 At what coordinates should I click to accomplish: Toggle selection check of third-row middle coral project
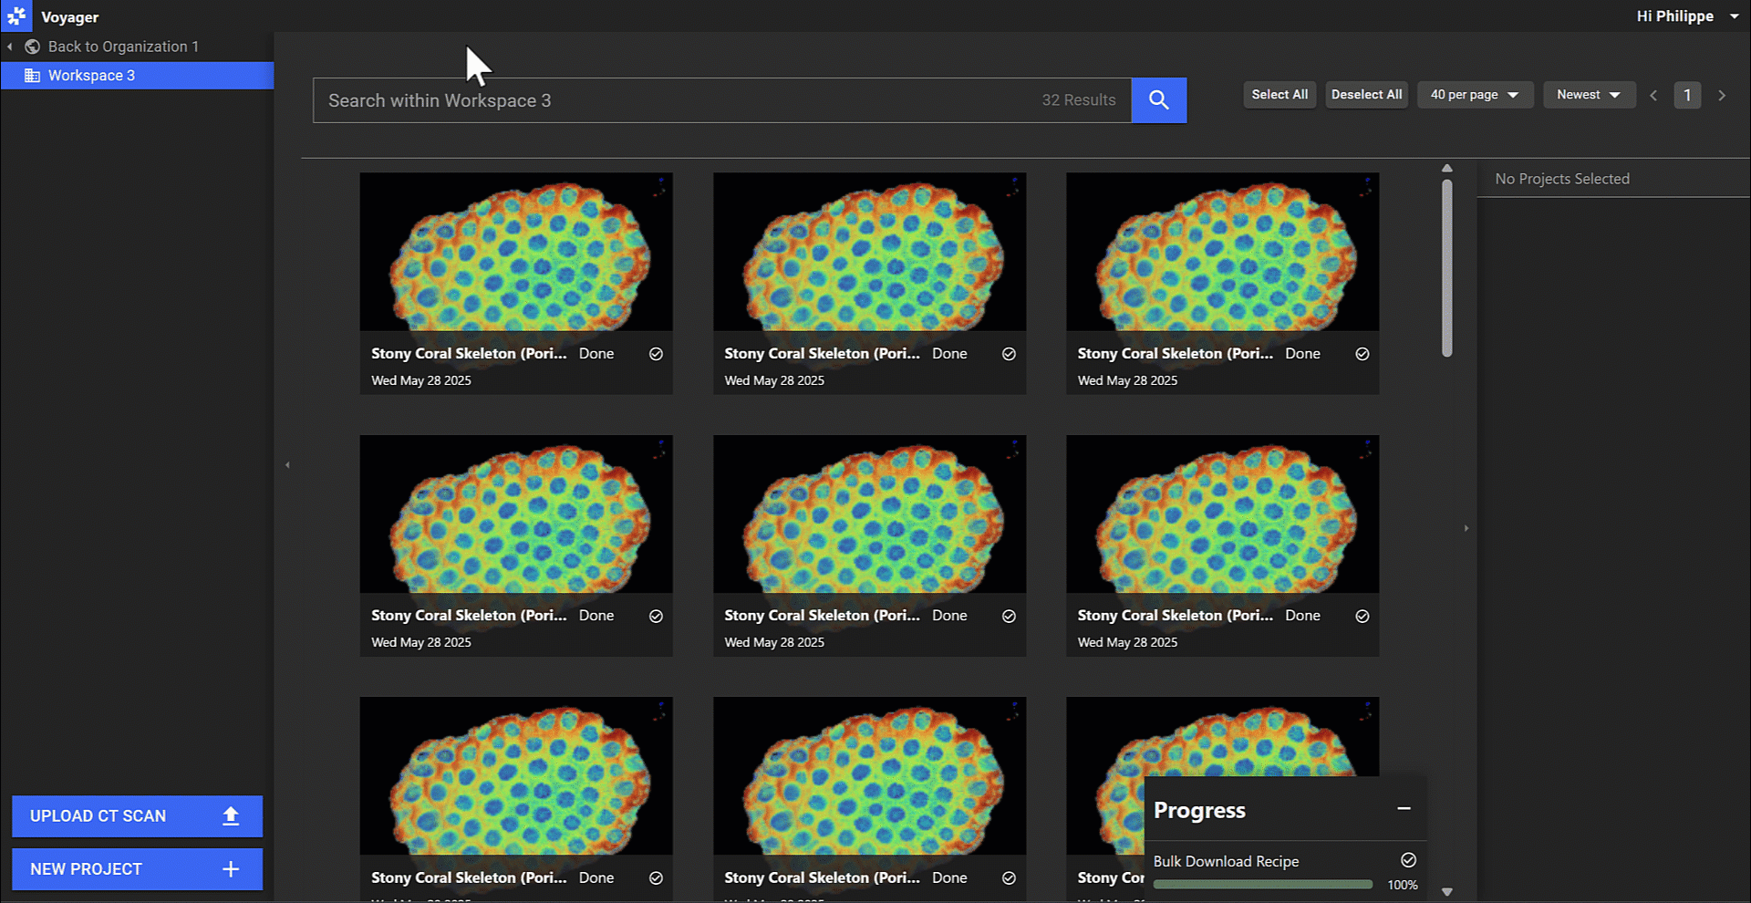(1009, 878)
